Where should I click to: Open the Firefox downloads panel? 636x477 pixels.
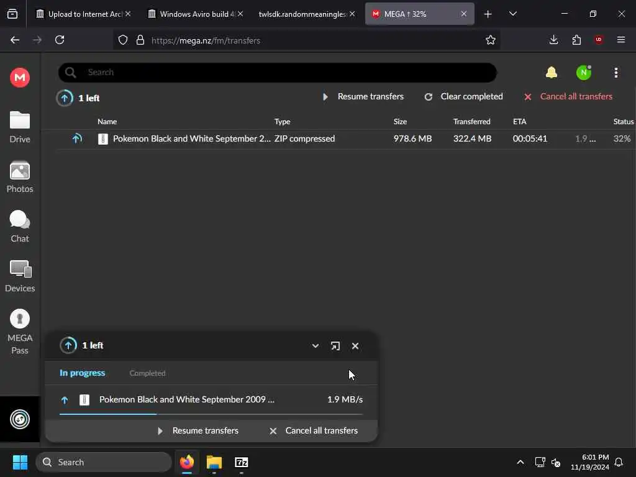click(553, 40)
